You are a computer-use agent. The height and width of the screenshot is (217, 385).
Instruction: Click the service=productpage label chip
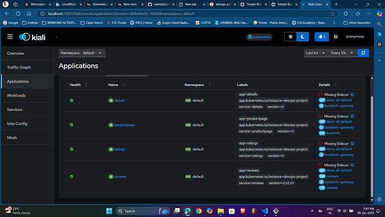(x=255, y=131)
